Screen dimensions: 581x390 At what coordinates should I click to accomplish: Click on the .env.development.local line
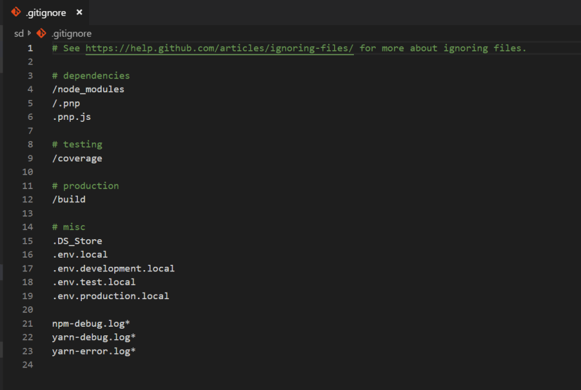[x=114, y=268]
